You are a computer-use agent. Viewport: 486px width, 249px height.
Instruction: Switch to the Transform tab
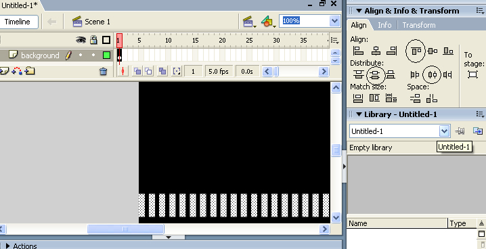pos(419,25)
